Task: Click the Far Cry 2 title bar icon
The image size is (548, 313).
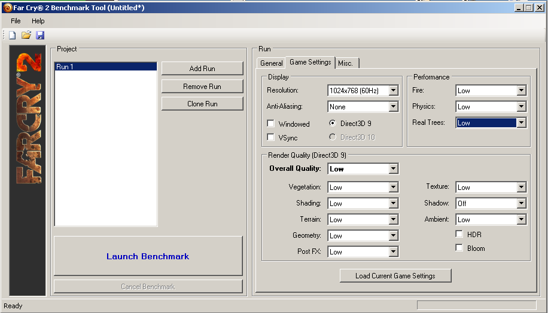Action: click(8, 8)
